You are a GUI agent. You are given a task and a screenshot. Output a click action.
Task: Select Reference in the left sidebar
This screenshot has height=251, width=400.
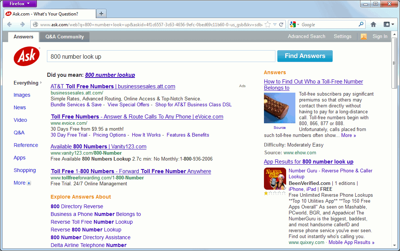point(26,145)
